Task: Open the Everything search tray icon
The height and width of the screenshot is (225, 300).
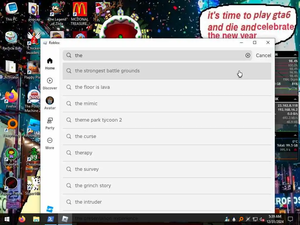Action: point(241,219)
